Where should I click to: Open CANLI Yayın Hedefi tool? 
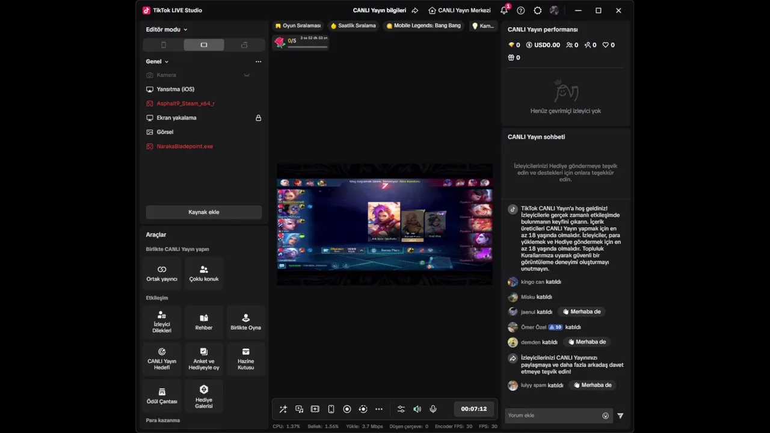tap(162, 359)
